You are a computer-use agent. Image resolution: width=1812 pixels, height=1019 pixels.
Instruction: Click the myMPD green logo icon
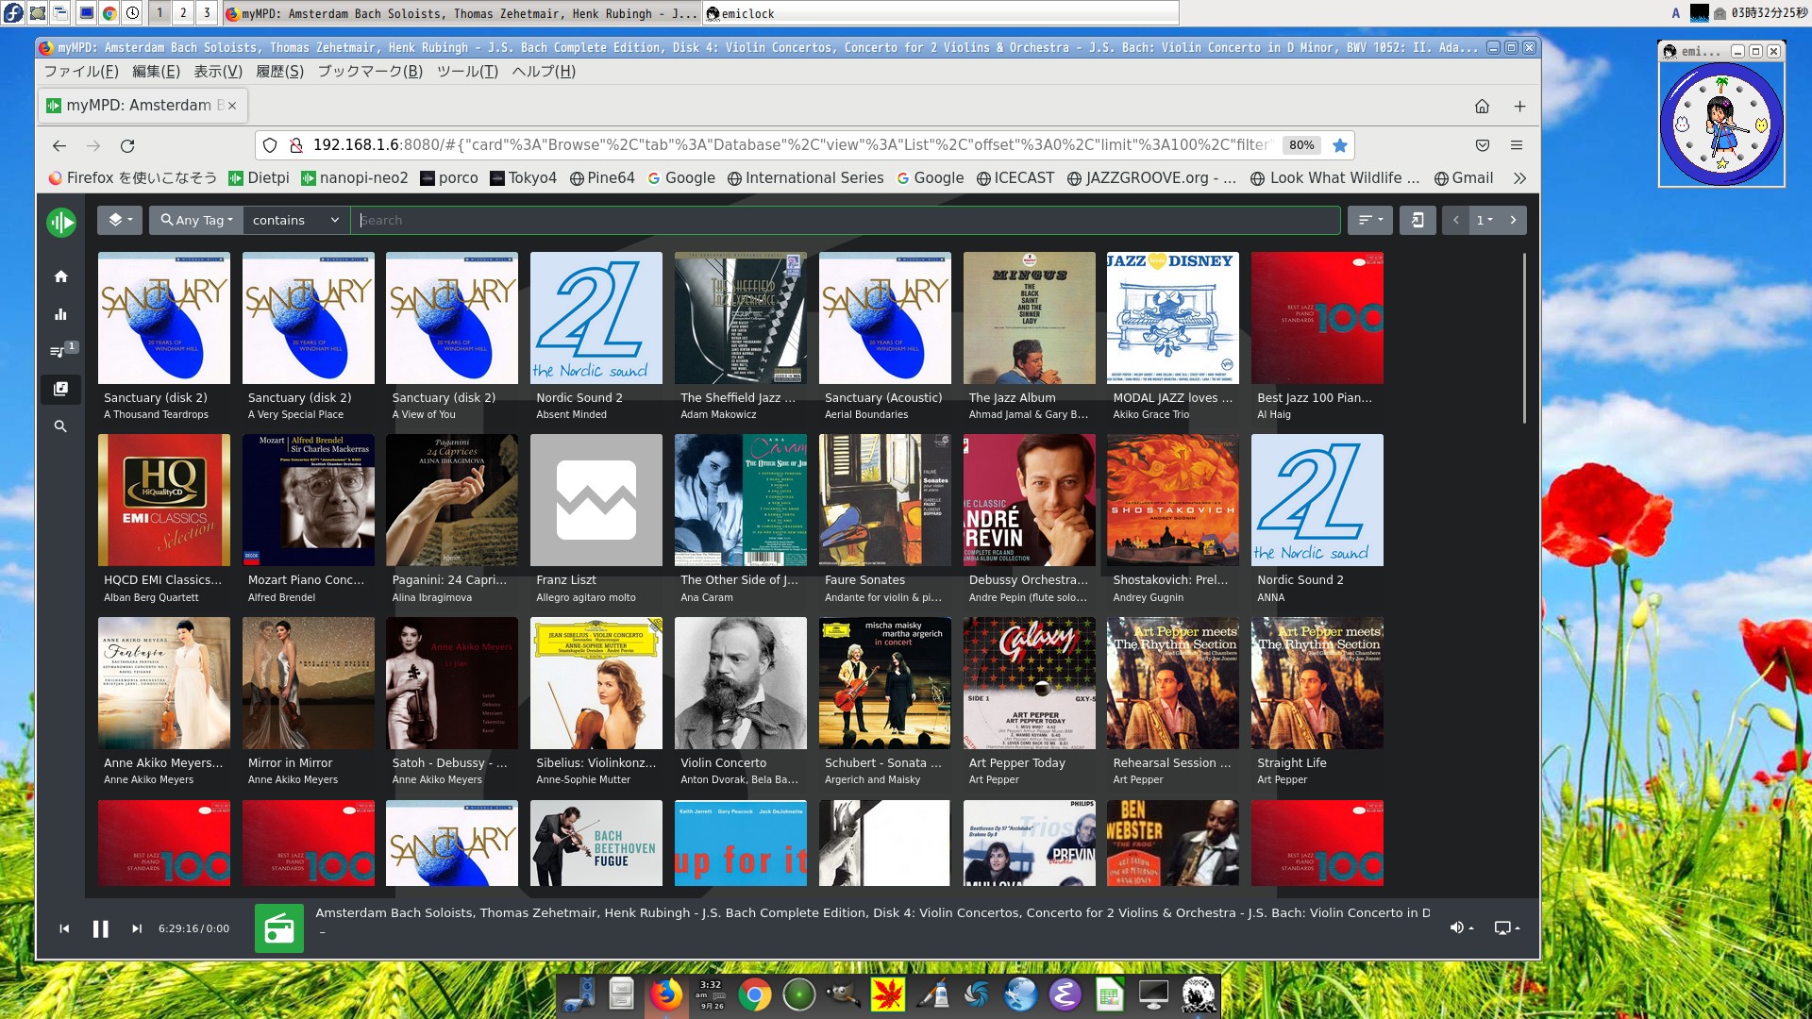tap(61, 222)
